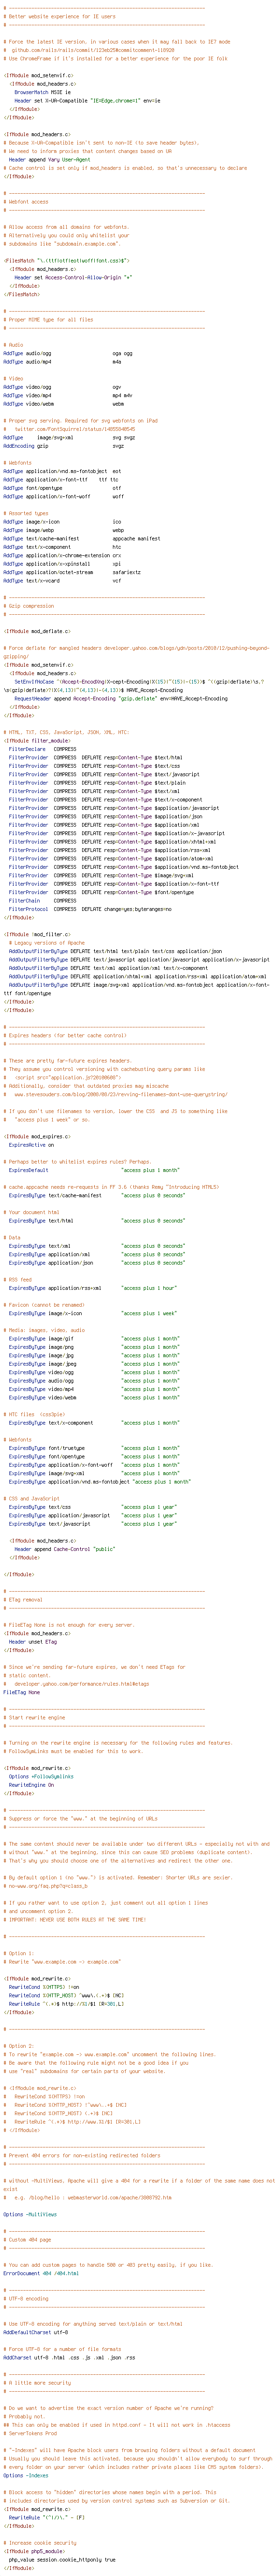Click the 'ExpiresByType video/webm' line

click(x=95, y=1398)
